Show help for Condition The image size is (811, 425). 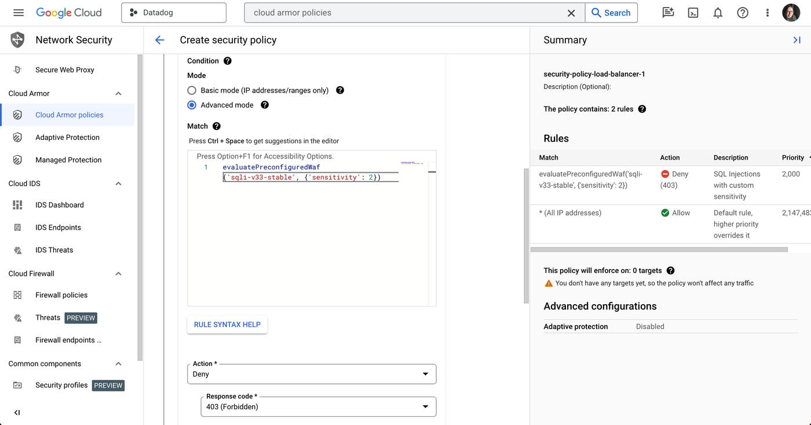228,61
